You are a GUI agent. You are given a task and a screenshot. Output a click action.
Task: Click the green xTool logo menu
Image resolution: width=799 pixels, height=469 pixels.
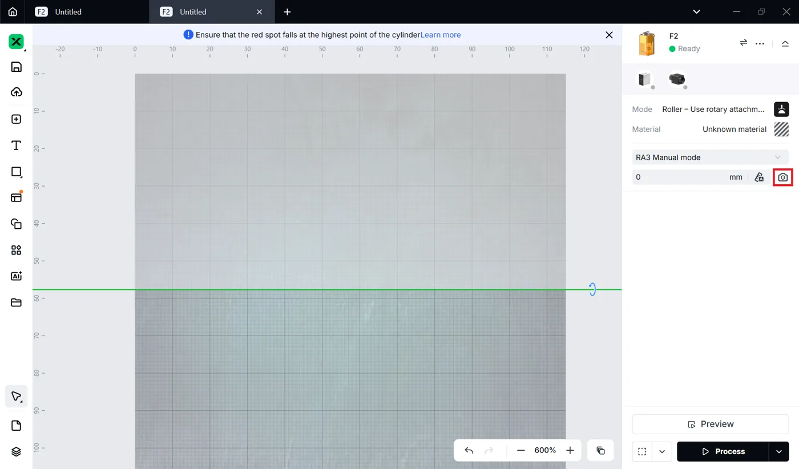point(16,42)
